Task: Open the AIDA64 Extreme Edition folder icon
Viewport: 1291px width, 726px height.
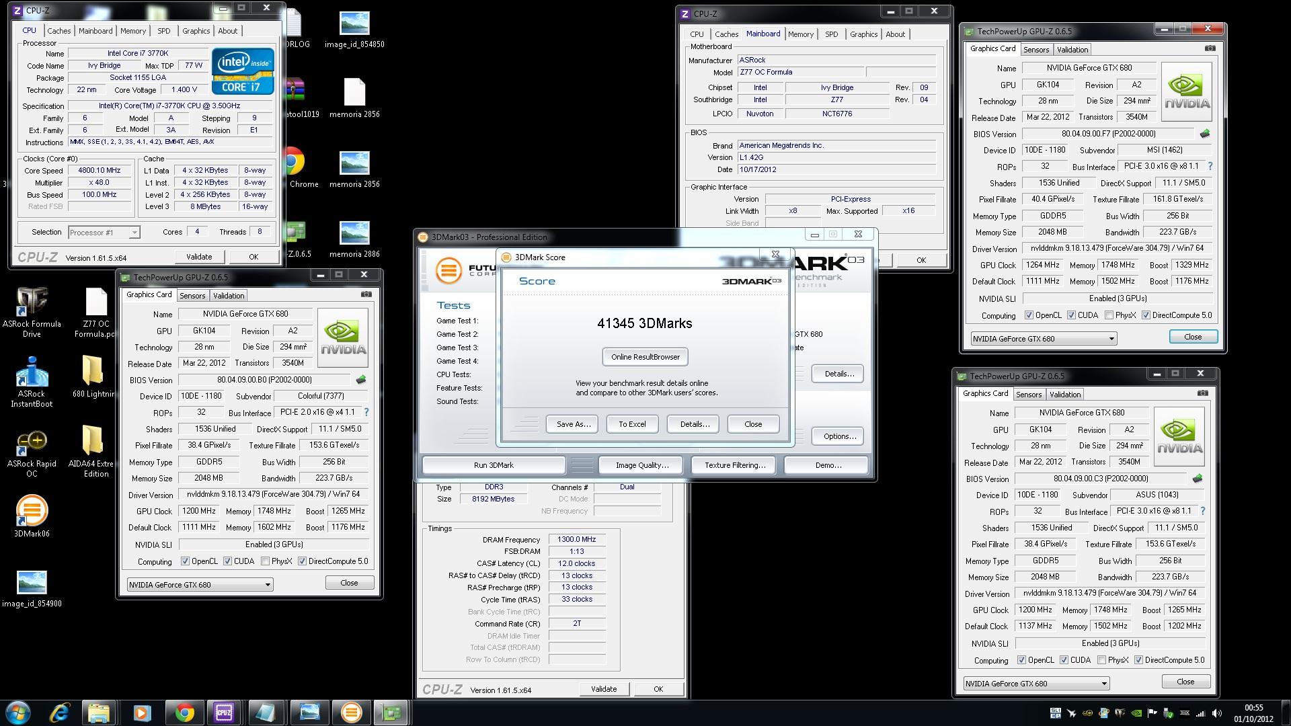Action: point(91,450)
